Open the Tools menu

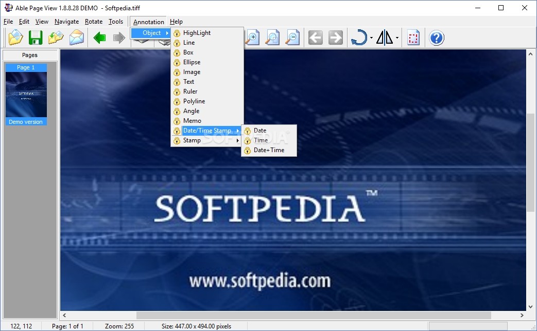(116, 22)
